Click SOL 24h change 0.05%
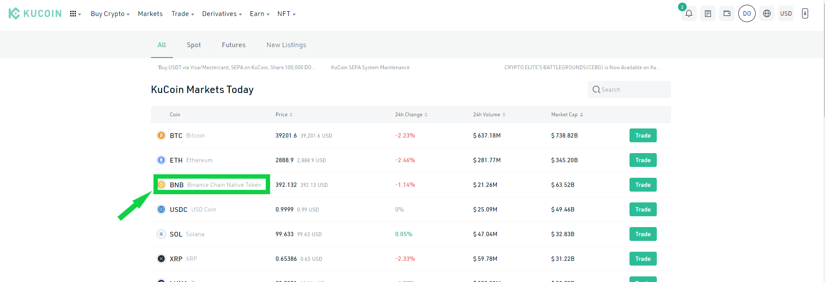Screen dimensions: 825x282 click(404, 234)
